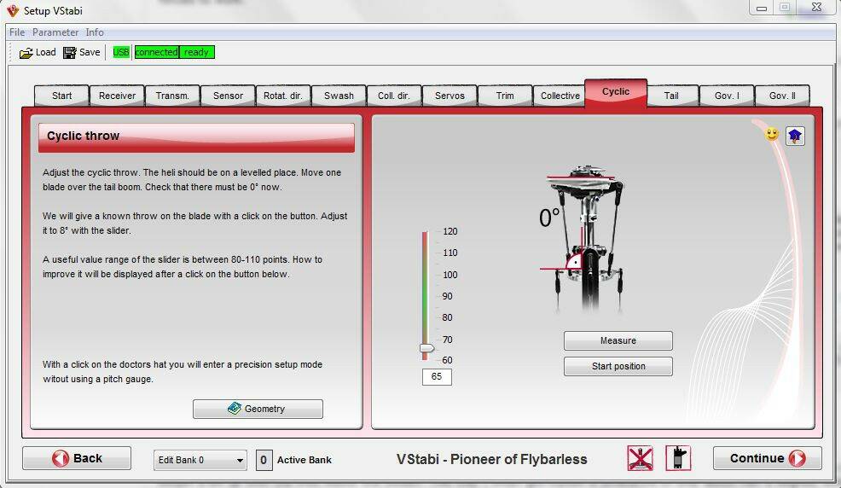Click the slider scale label 60
The image size is (841, 488).
click(x=447, y=360)
